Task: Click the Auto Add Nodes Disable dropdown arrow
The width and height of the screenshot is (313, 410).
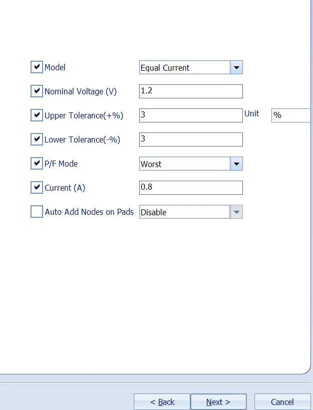Action: [x=236, y=212]
